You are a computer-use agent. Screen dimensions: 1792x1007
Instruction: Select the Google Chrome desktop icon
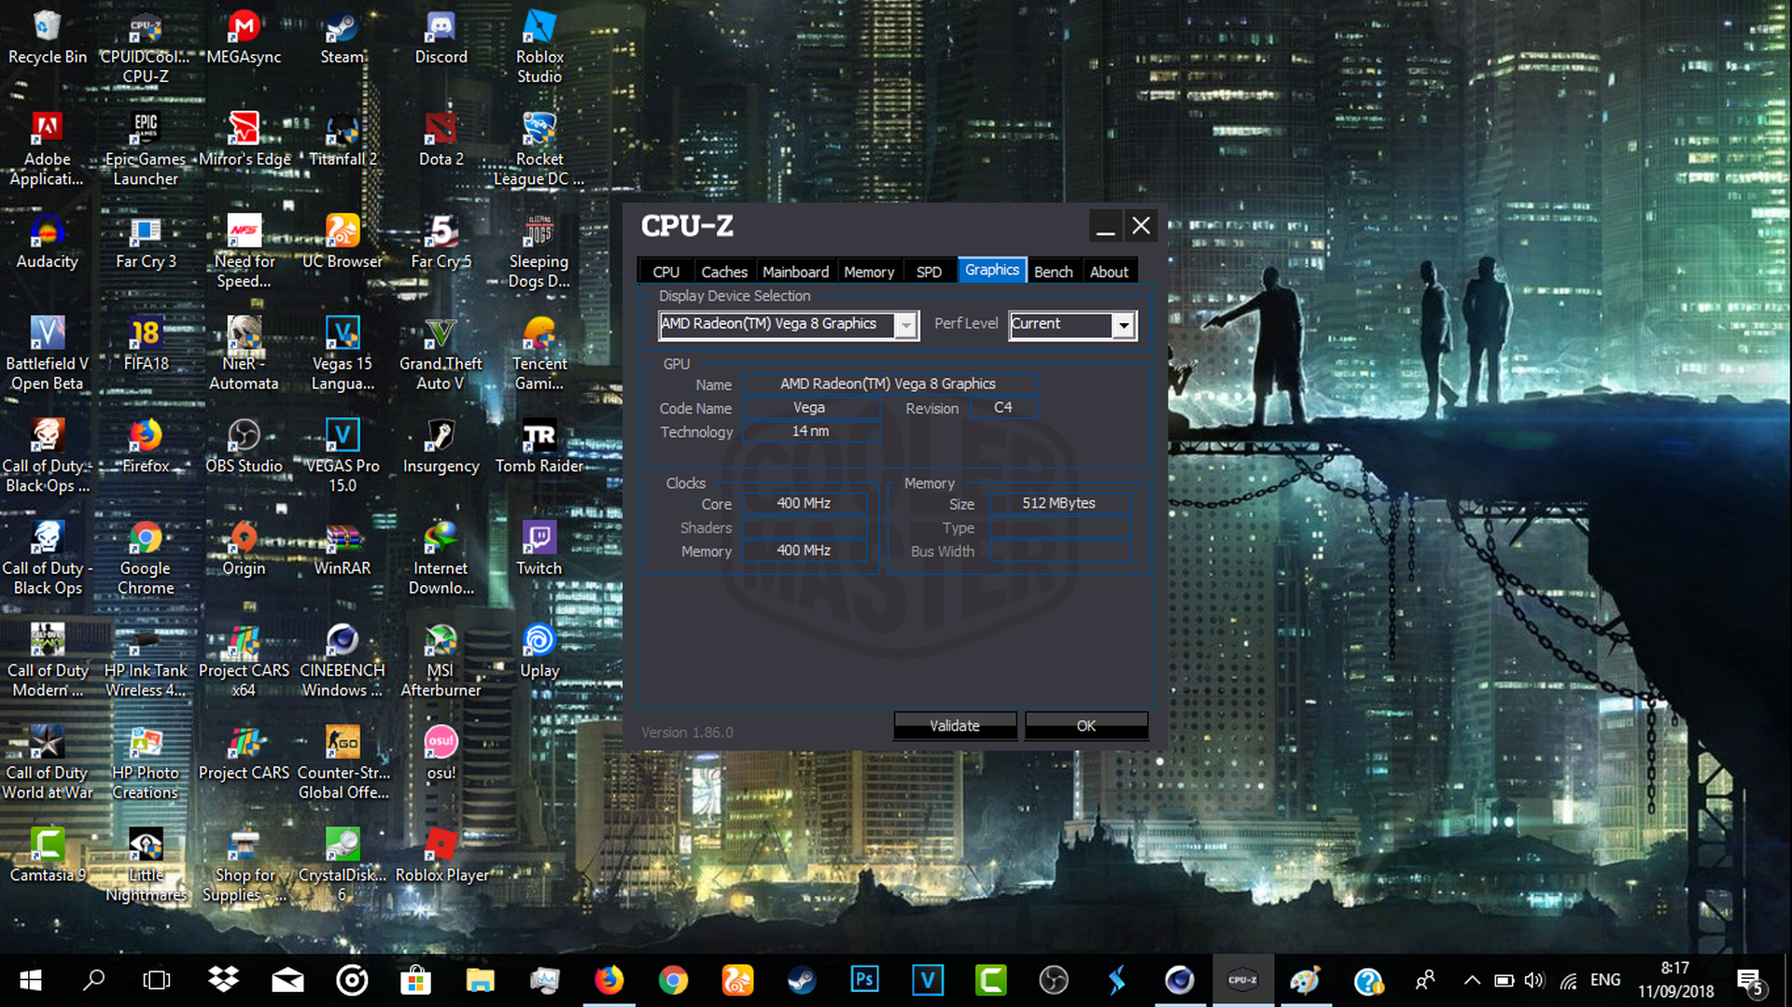pyautogui.click(x=146, y=558)
